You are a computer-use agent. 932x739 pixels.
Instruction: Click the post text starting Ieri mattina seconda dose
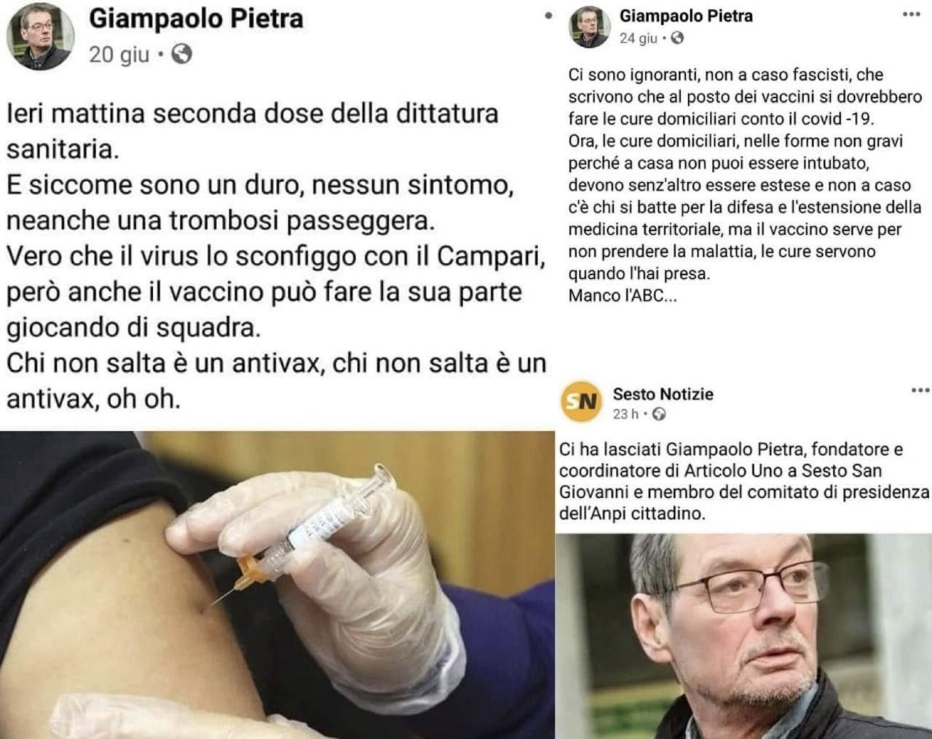(x=277, y=256)
